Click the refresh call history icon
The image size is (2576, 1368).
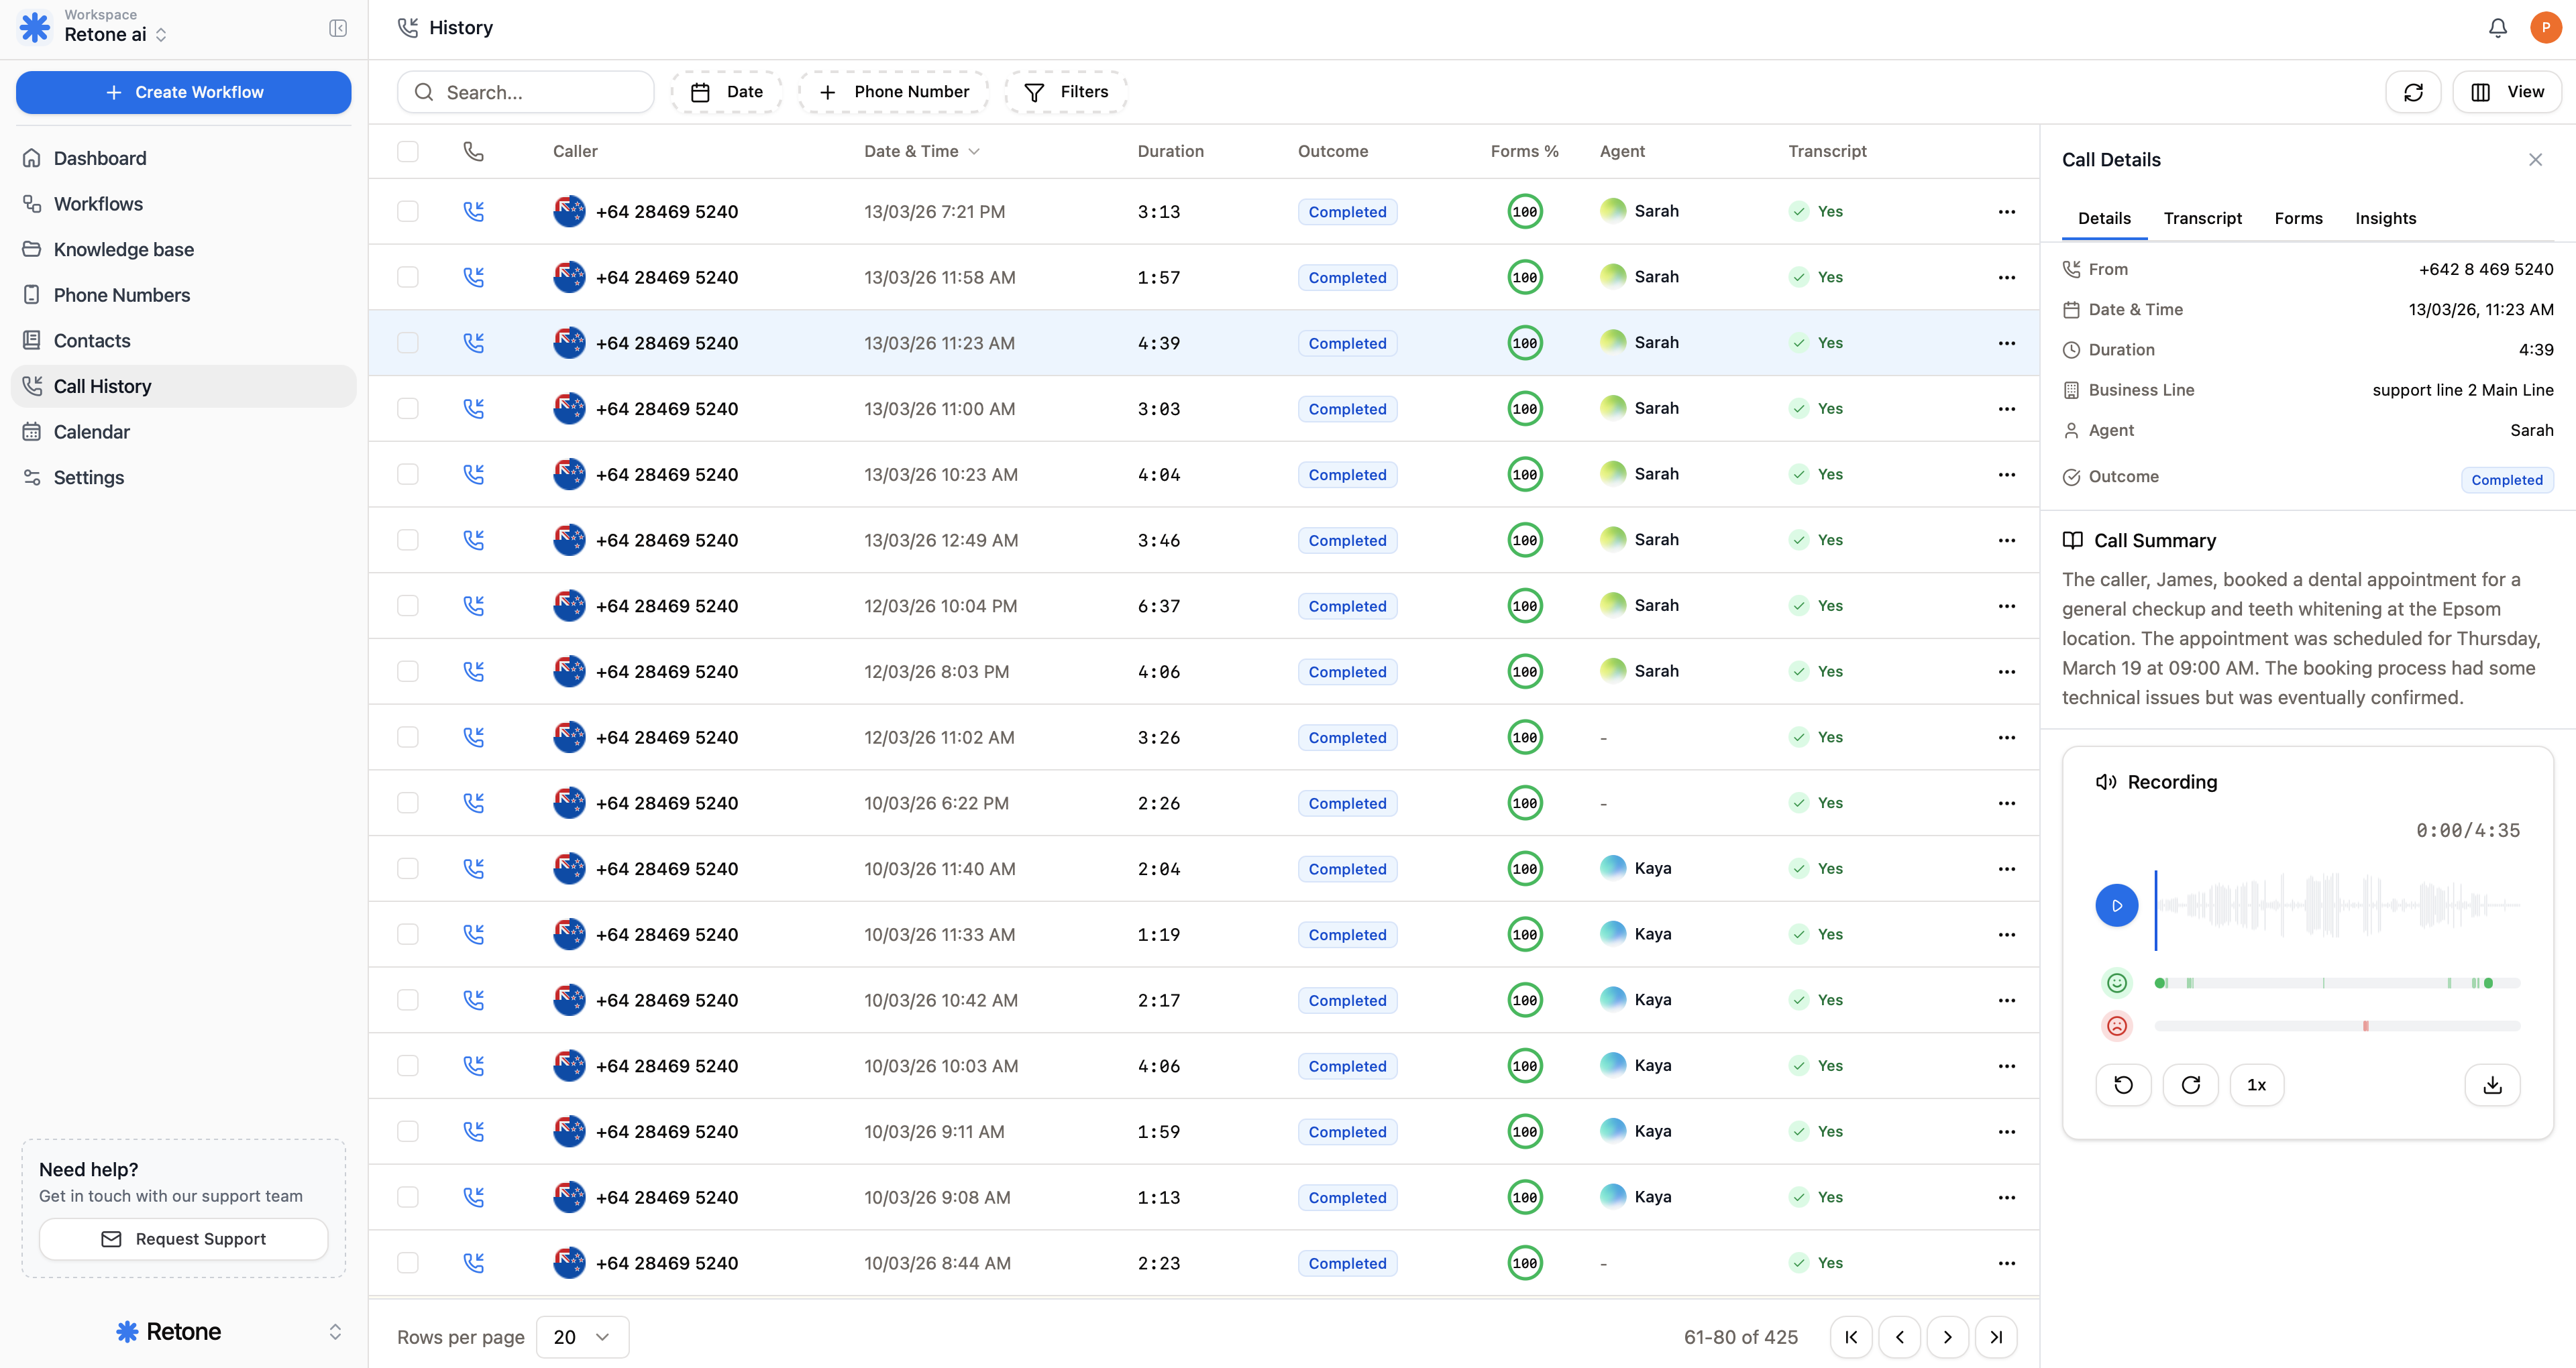2413,92
